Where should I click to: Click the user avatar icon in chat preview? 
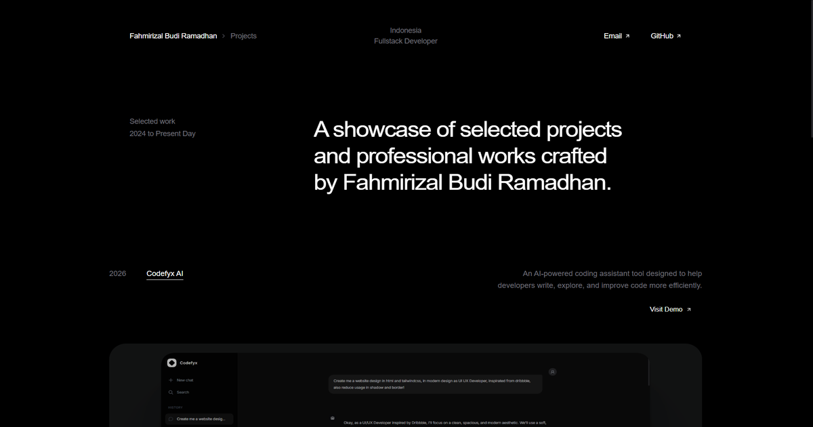[x=553, y=371]
